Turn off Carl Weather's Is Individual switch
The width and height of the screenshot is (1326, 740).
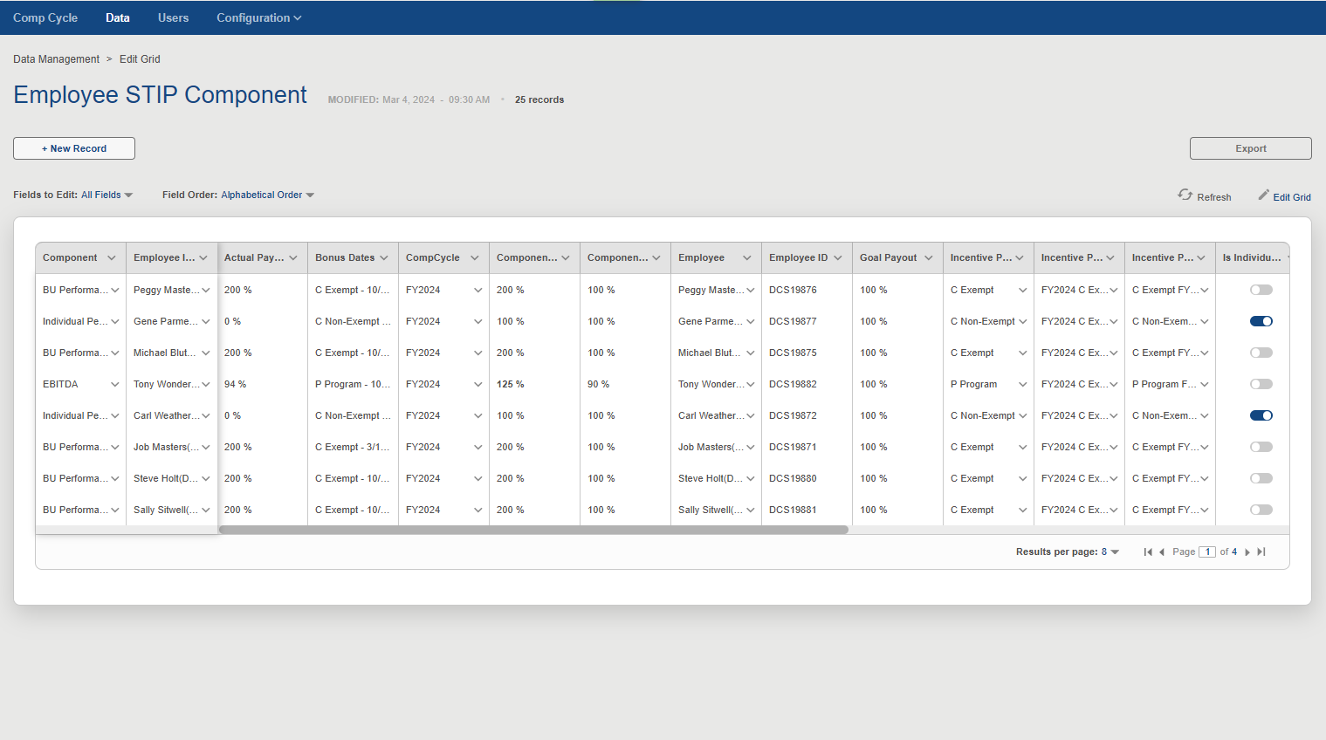(x=1261, y=415)
